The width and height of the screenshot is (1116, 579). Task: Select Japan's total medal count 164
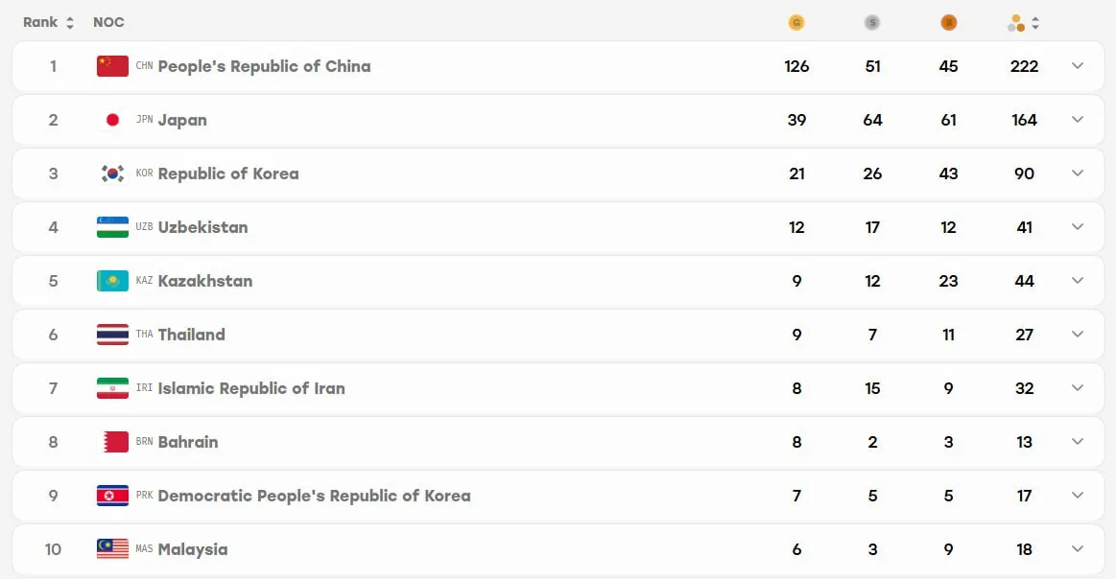click(x=1024, y=120)
